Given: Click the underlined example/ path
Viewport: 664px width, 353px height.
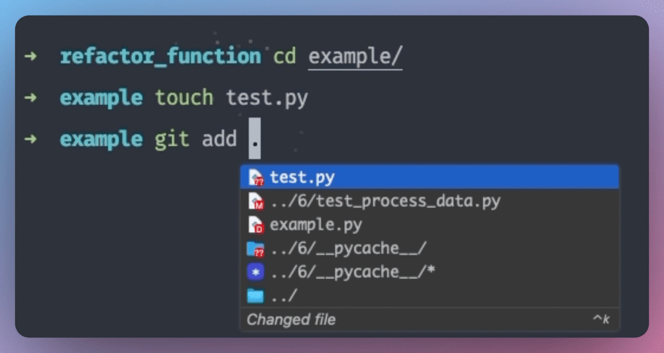Looking at the screenshot, I should (x=355, y=57).
